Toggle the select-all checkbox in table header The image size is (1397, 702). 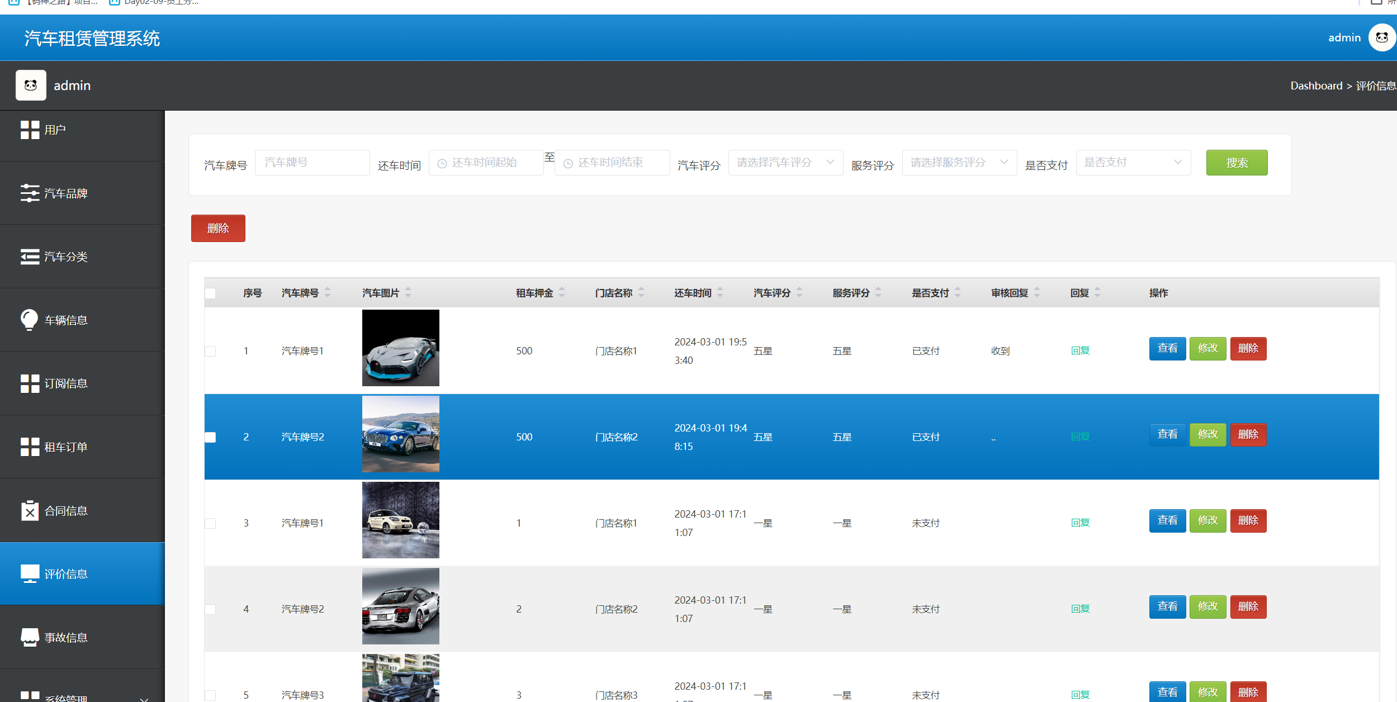point(211,293)
